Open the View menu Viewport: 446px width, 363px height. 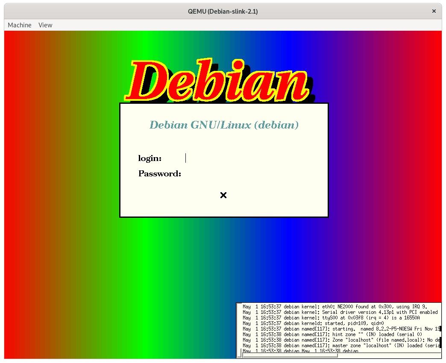[x=45, y=25]
